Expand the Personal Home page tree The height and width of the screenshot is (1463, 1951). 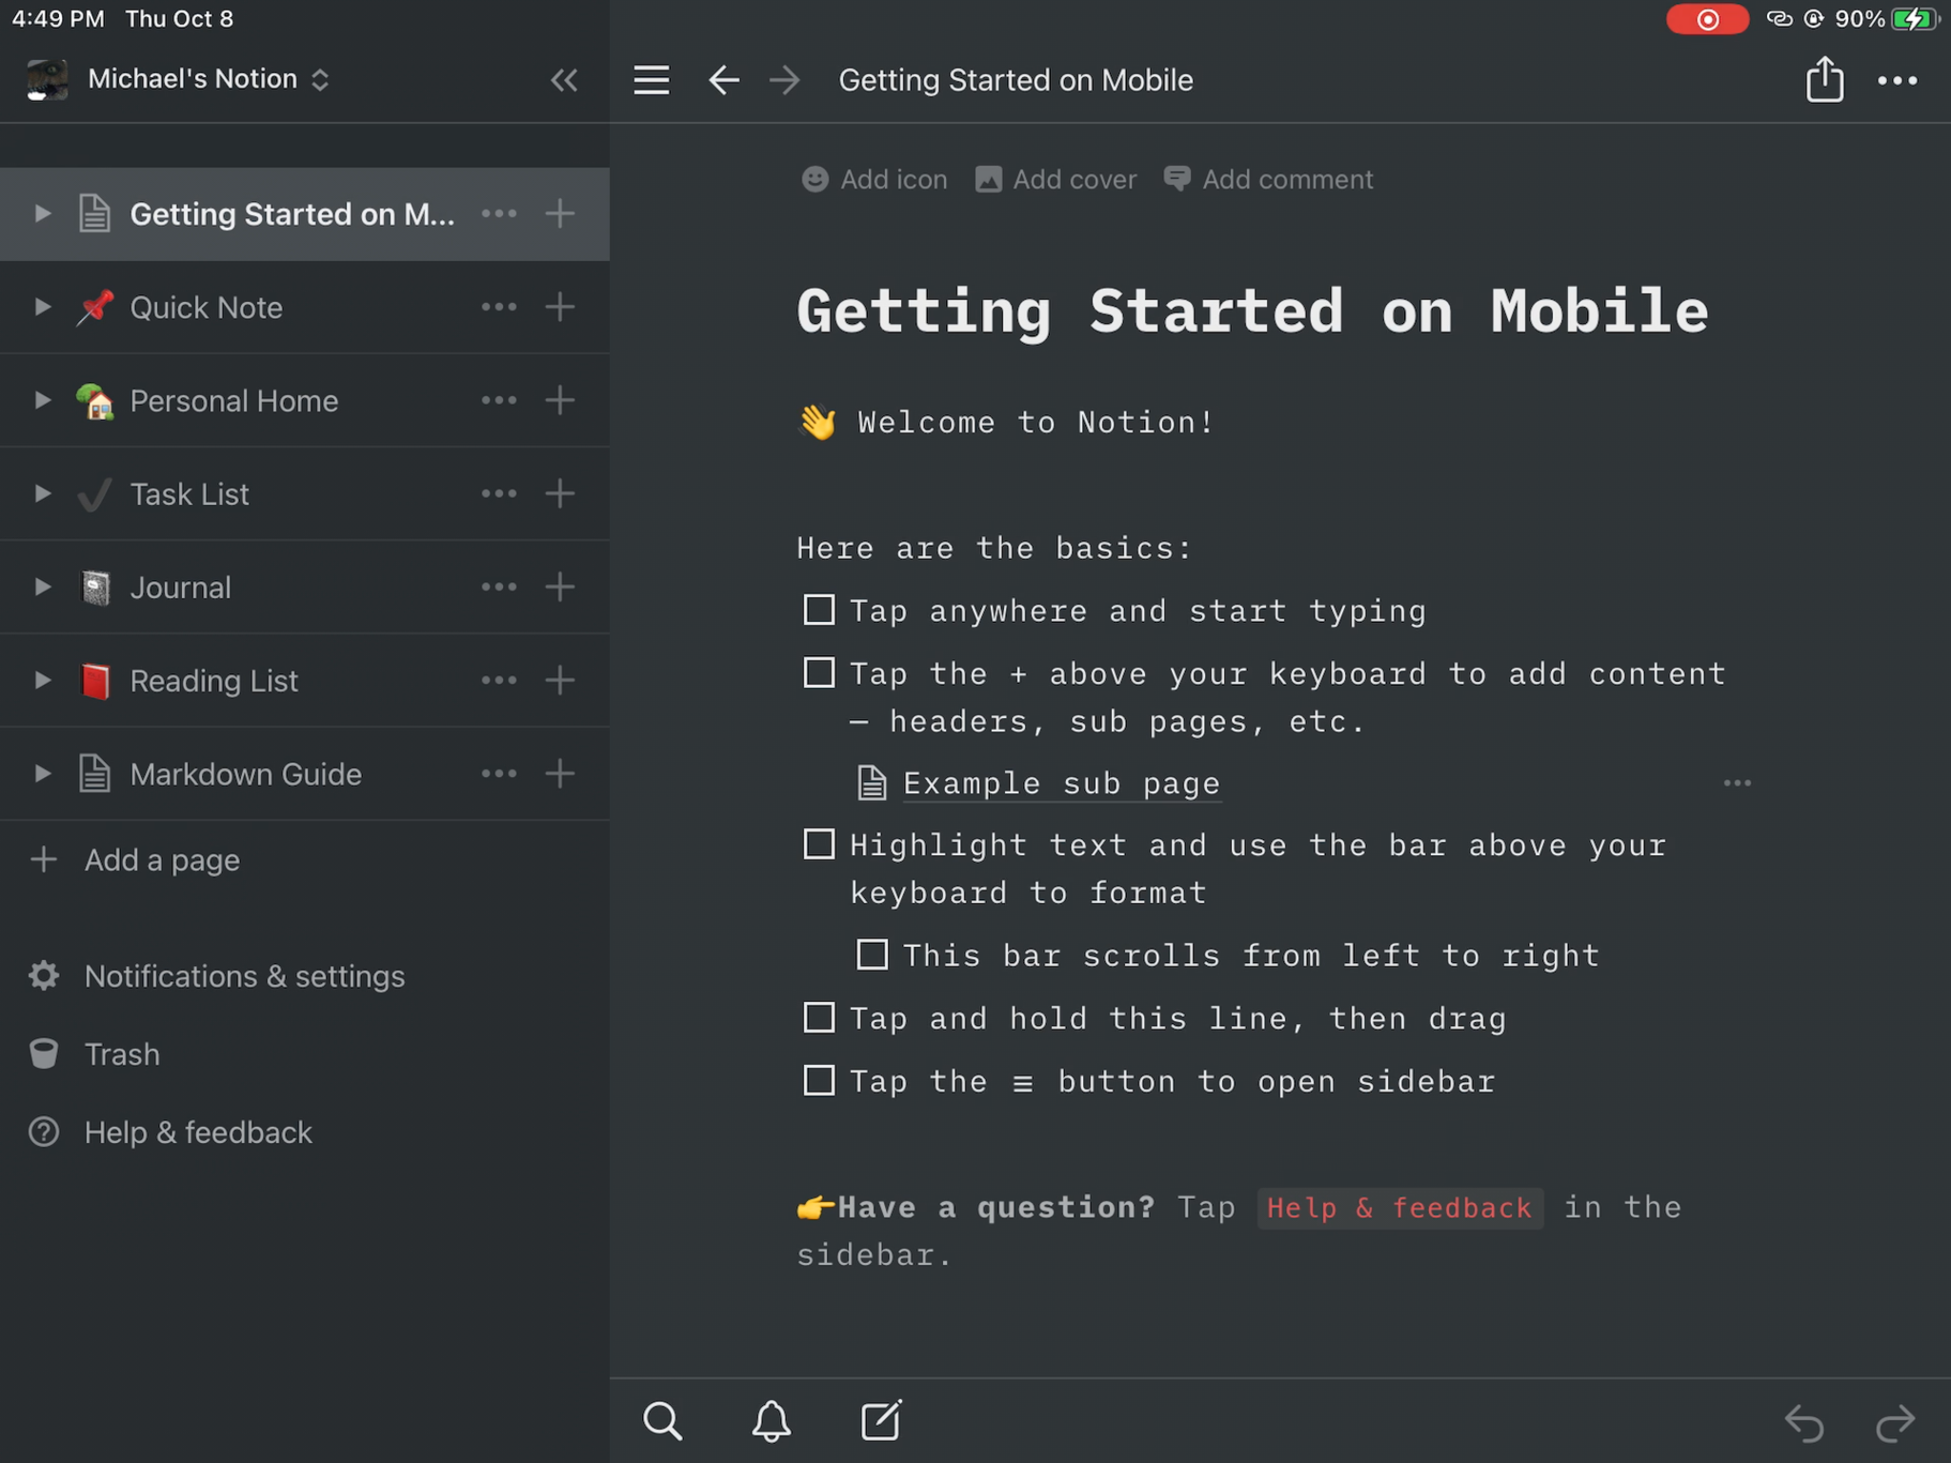point(42,400)
